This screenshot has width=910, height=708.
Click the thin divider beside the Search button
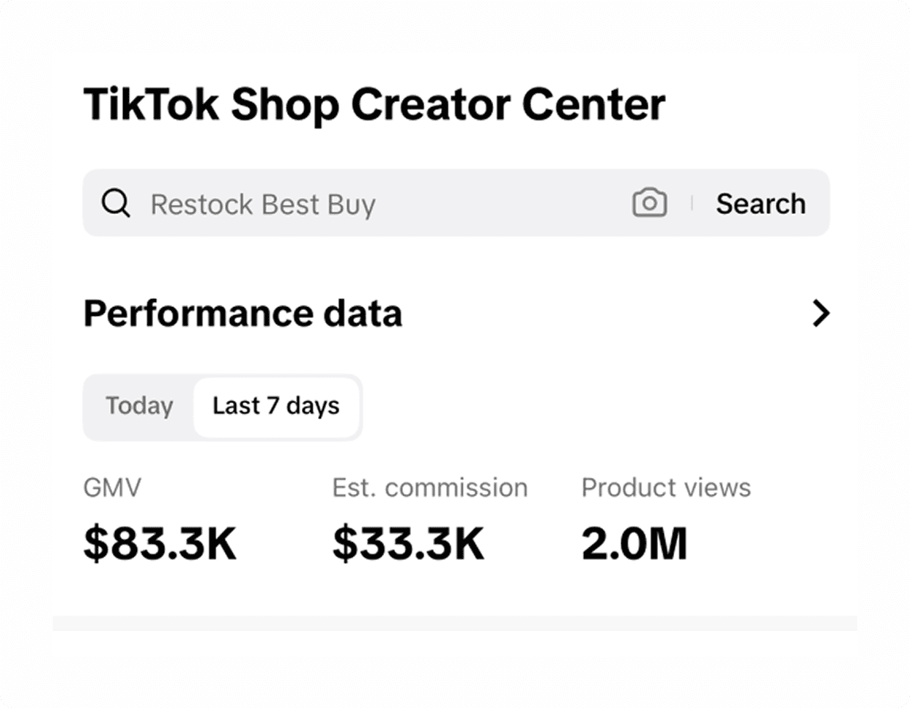click(692, 203)
